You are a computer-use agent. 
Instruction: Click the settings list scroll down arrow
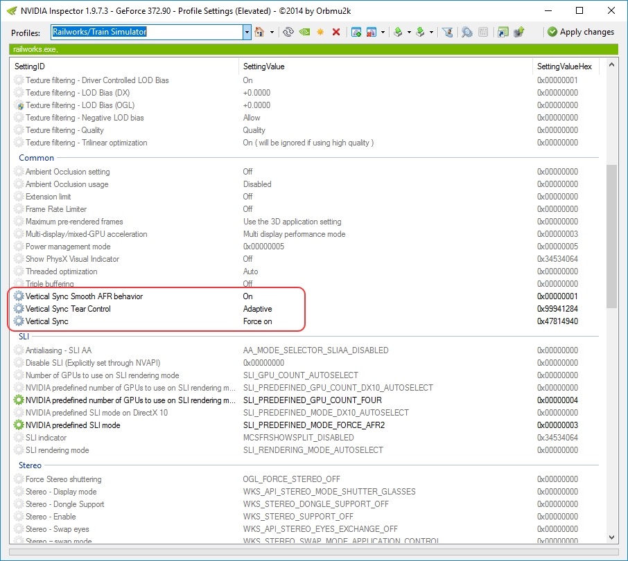611,537
